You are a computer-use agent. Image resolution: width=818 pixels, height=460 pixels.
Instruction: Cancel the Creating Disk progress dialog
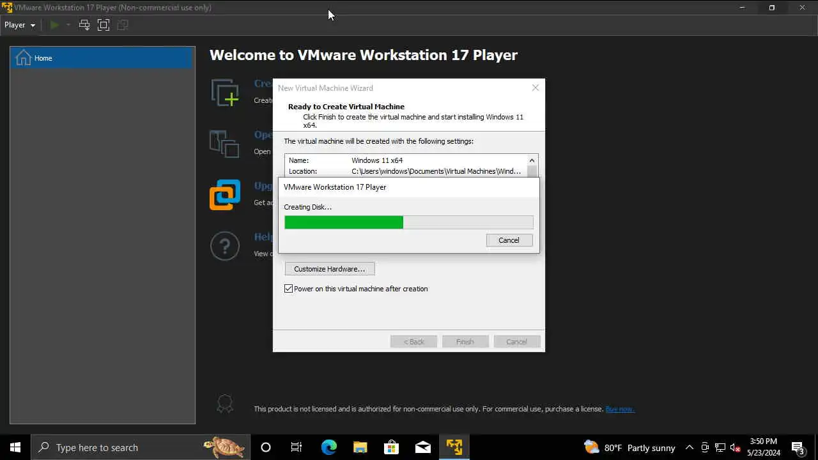tap(509, 240)
